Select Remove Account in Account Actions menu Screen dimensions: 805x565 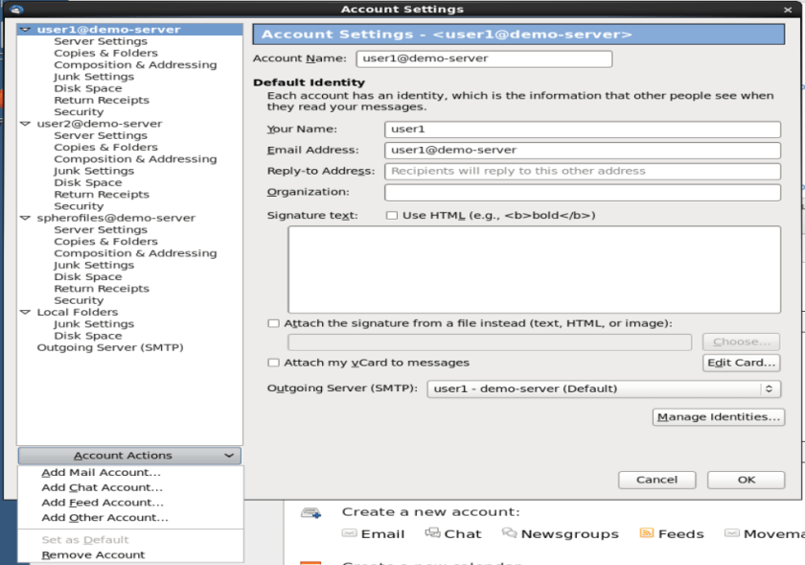pos(93,554)
